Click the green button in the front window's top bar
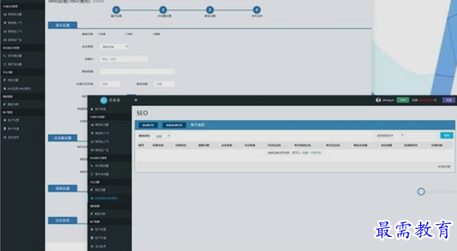 click(403, 100)
